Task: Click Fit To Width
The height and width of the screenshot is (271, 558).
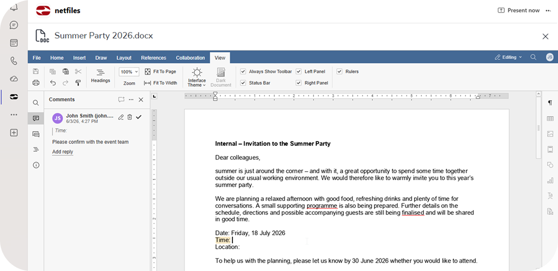Action: coord(160,83)
